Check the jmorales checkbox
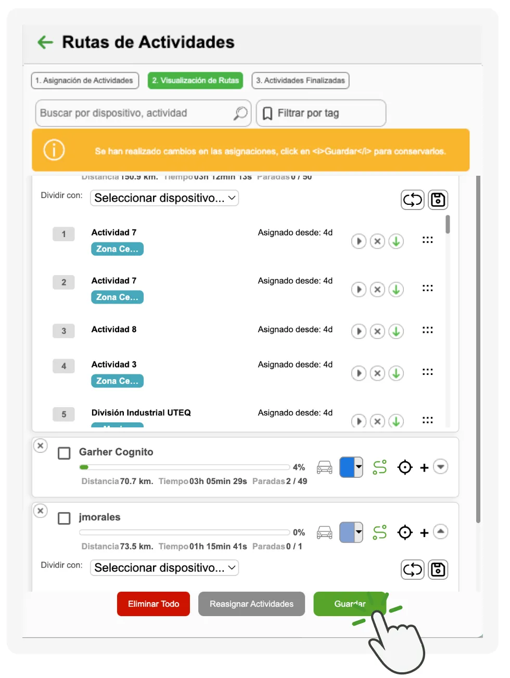The height and width of the screenshot is (678, 510). point(64,518)
